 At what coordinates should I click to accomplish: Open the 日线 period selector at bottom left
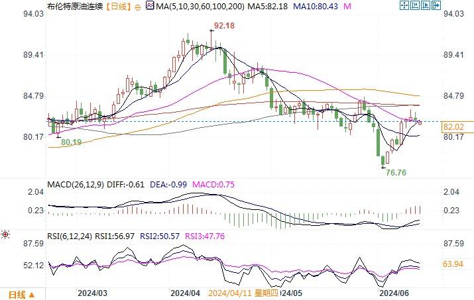(21, 295)
